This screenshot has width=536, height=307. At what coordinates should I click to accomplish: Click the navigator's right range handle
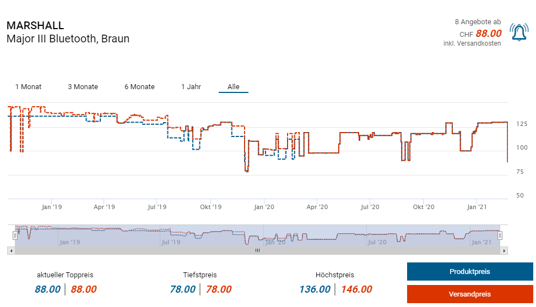(x=500, y=235)
